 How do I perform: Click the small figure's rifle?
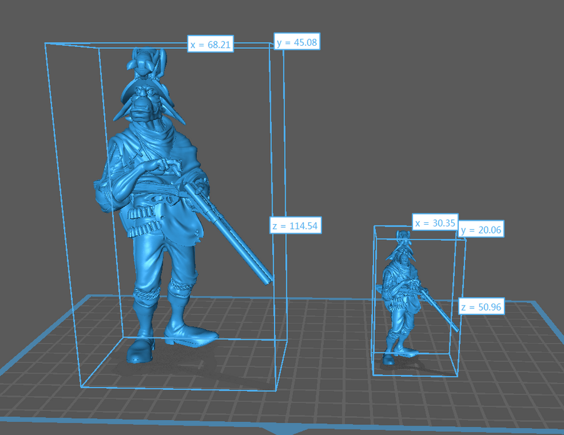pos(439,307)
